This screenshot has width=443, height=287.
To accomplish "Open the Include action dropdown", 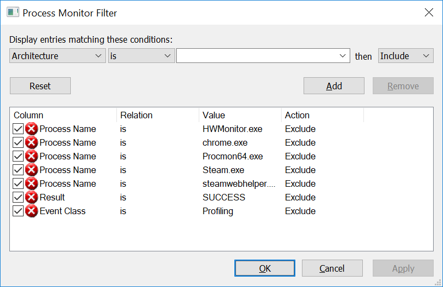I will point(405,56).
